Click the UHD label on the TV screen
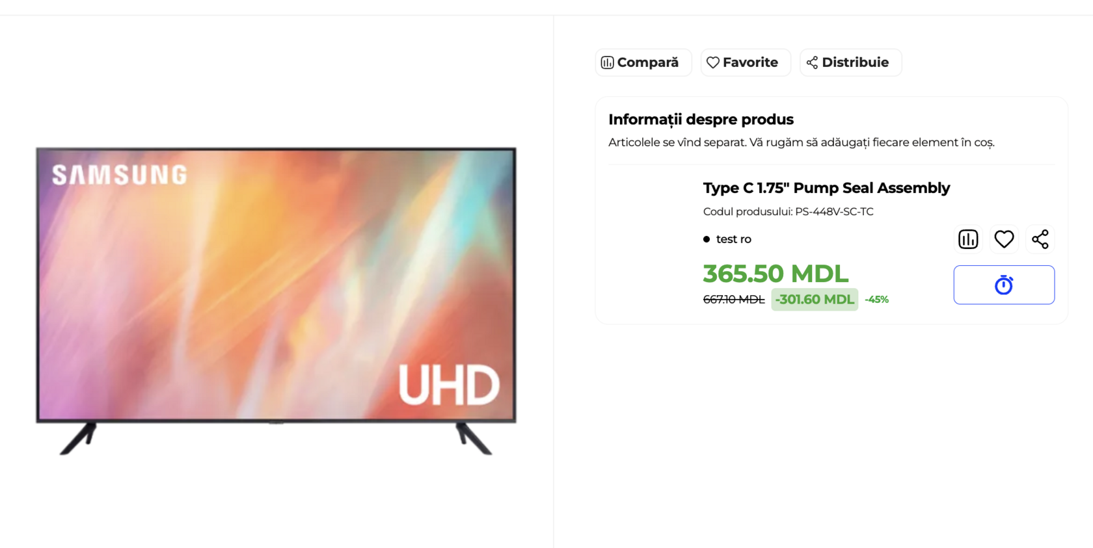 [449, 385]
